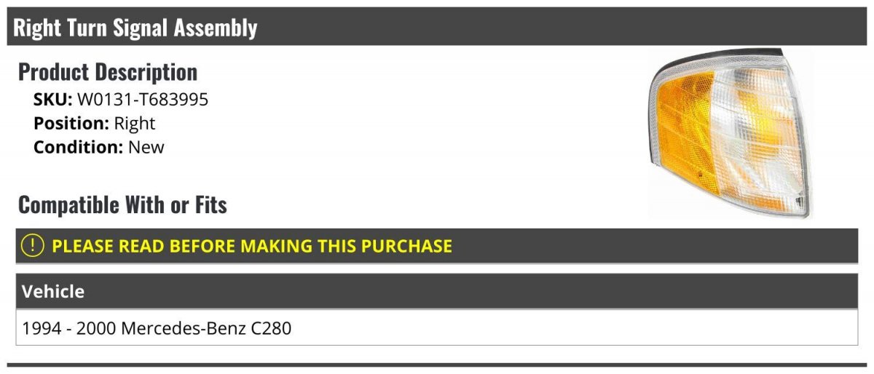Click the yellow warning exclamation icon
874x374 pixels.
pos(33,246)
